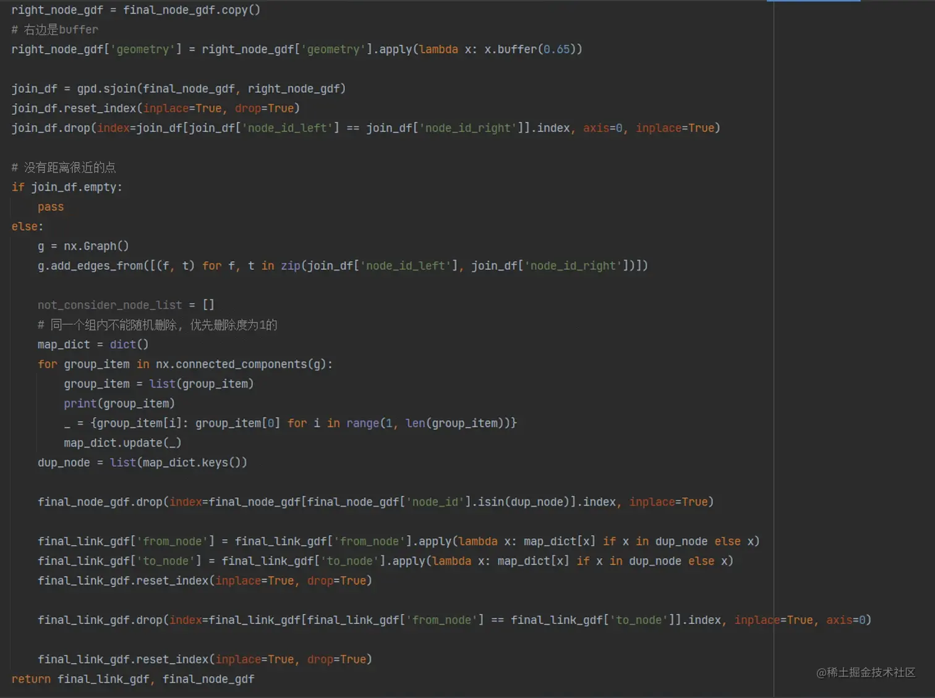
Task: Click the comment starting '# 同一个组内不能随机删除'
Action: (158, 325)
